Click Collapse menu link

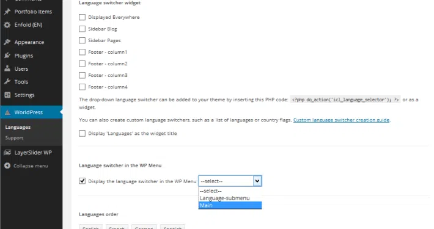31,165
